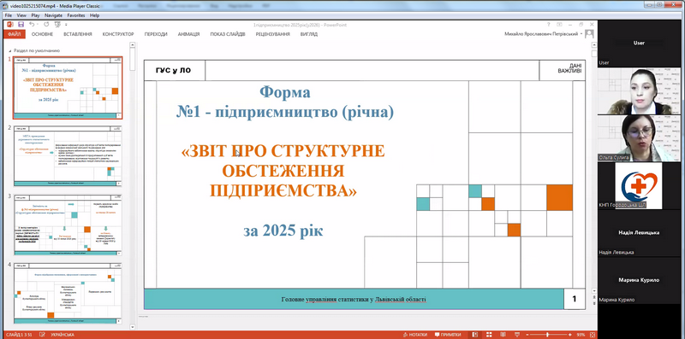Click the zoom in plus button

pyautogui.click(x=570, y=335)
